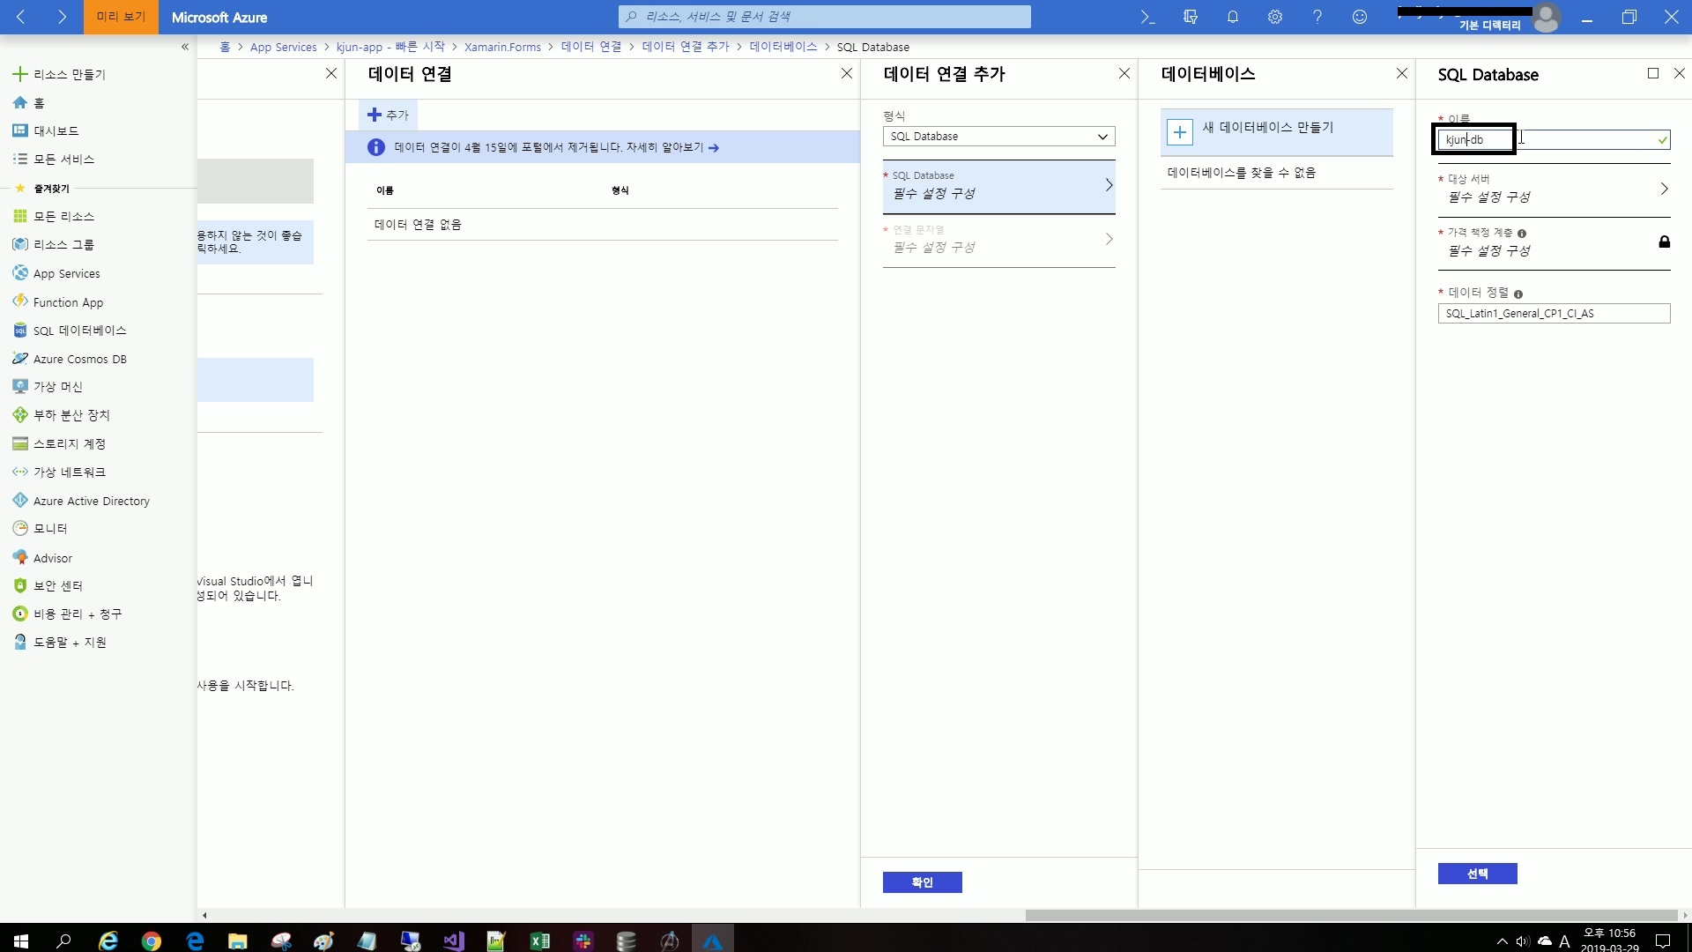Screen dimensions: 1692x952
Task: Open notifications bell icon
Action: pos(1232,17)
